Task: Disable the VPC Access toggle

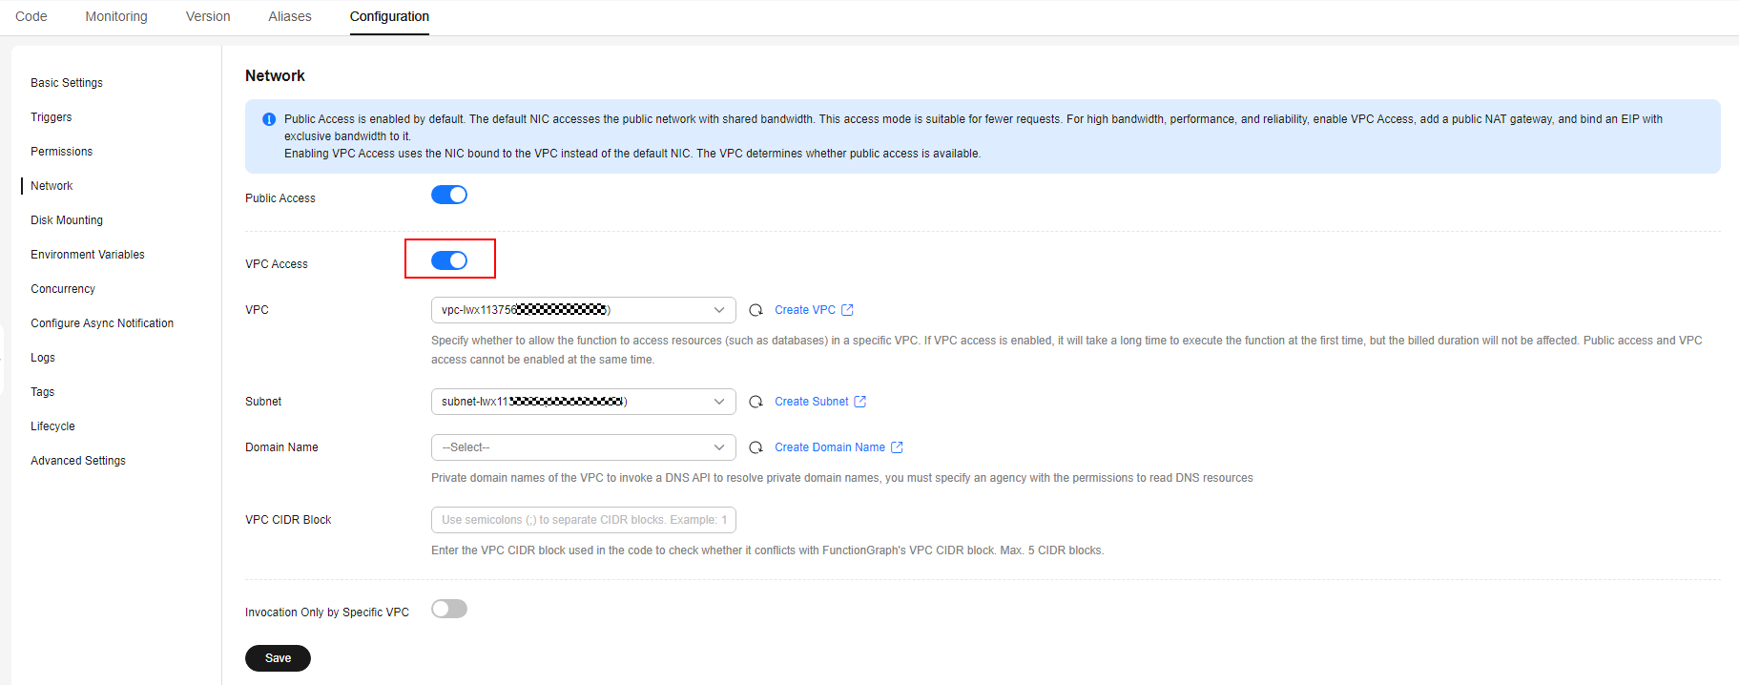Action: click(449, 260)
